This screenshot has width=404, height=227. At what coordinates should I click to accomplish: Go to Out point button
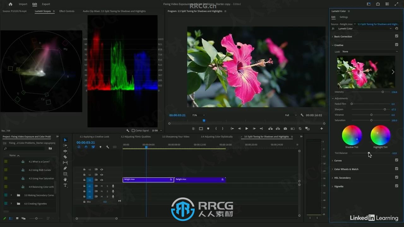pyautogui.click(x=261, y=129)
